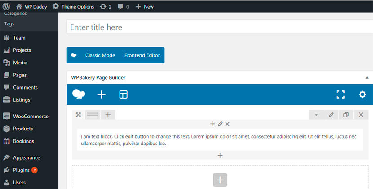
Task: Open the New content menu
Action: [x=144, y=7]
